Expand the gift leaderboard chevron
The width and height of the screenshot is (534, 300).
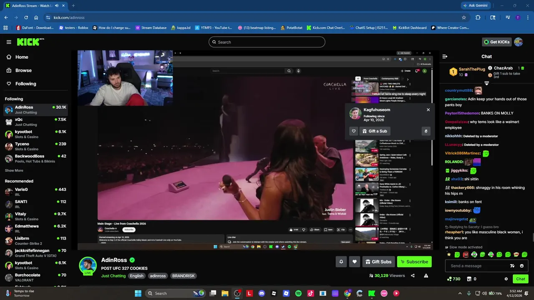coord(486,83)
